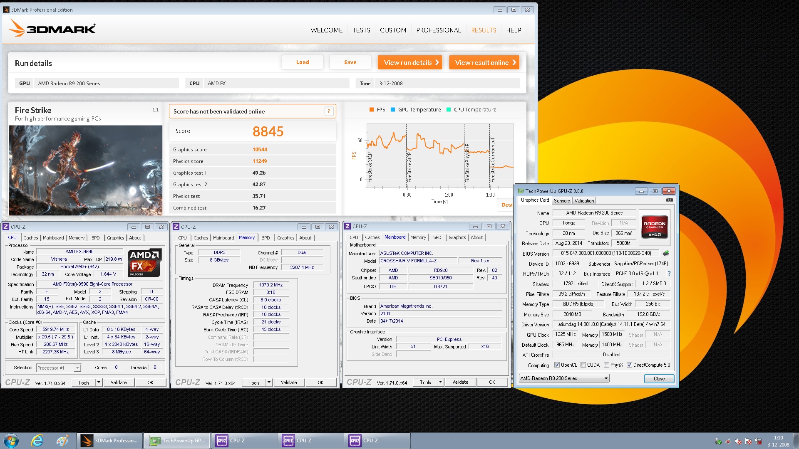Switch to the Validation tab in GPU-Z
This screenshot has width=799, height=449.
584,201
